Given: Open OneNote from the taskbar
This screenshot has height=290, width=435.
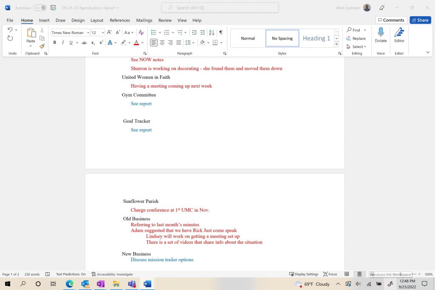Looking at the screenshot, I should point(100,284).
